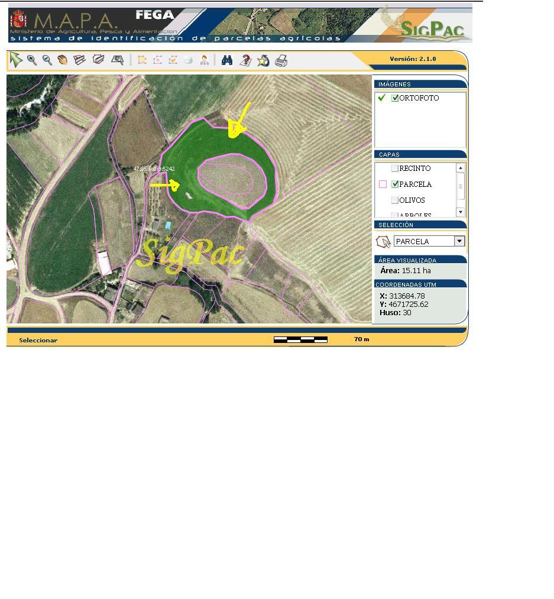The image size is (554, 599).
Task: Activate the zoom out magnifier tool
Action: coord(47,60)
